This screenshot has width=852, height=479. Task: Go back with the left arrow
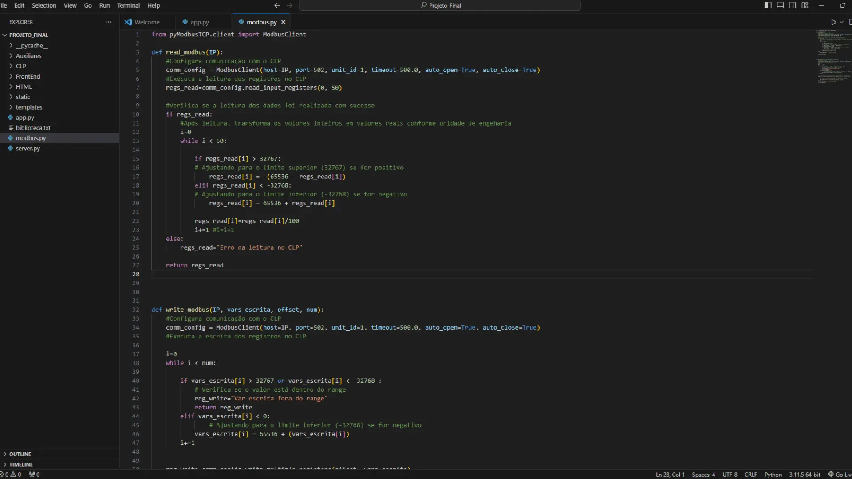pos(277,5)
